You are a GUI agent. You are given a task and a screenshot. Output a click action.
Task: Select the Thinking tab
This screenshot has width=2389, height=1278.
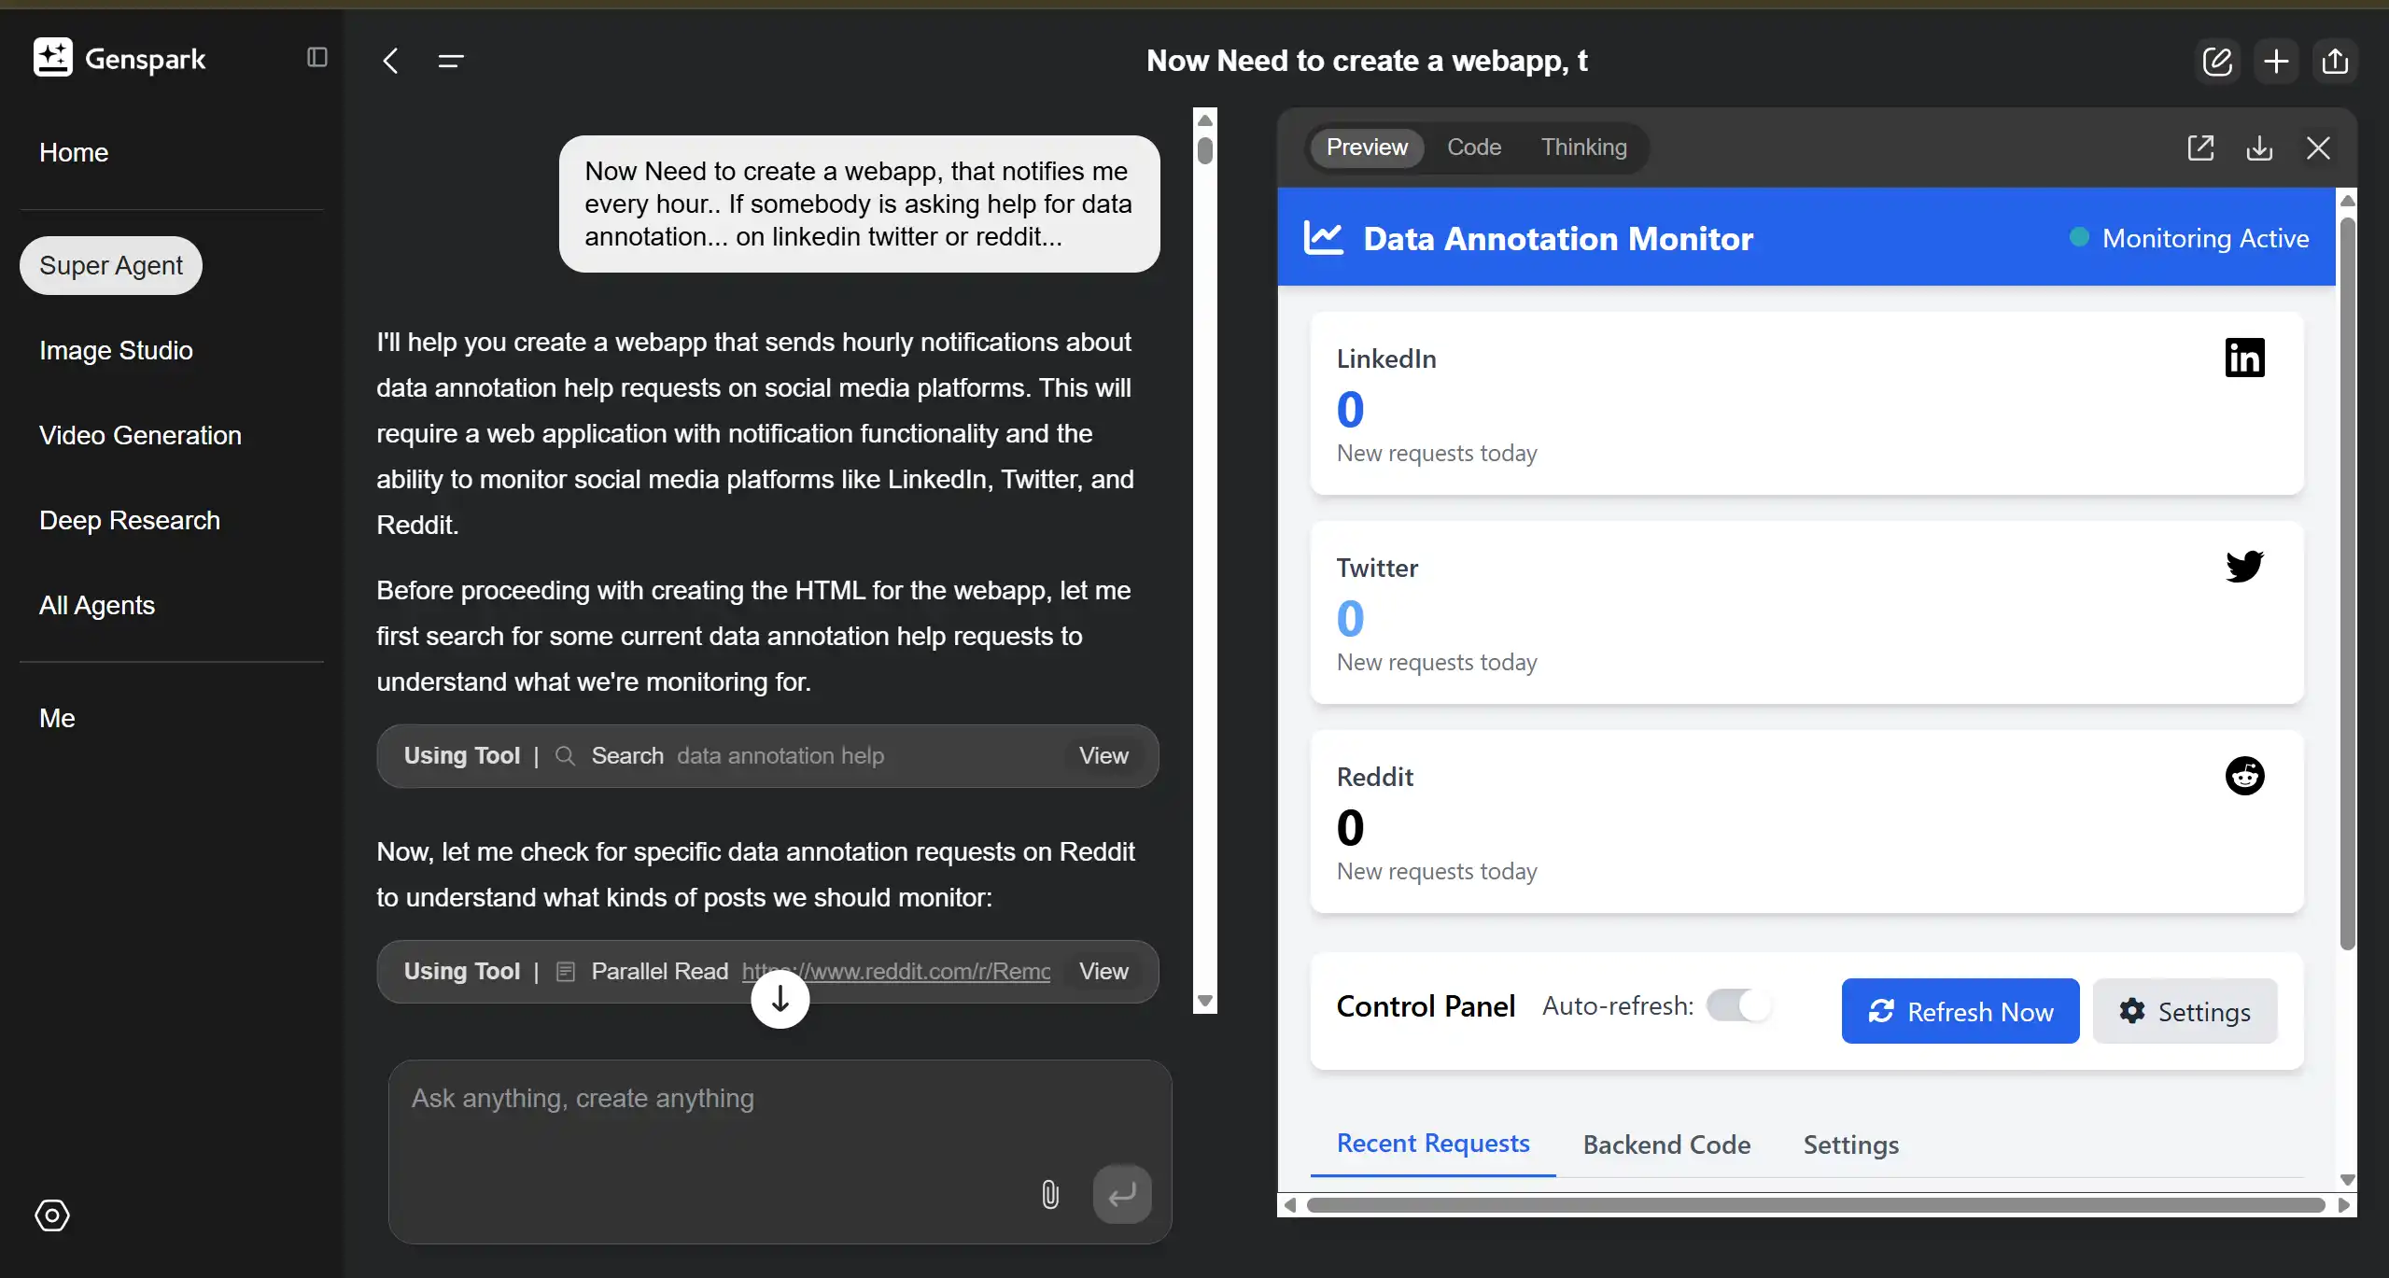pyautogui.click(x=1583, y=147)
